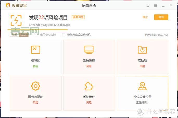Click the Huorong flame logo icon
The image size is (178, 118).
pos(8,5)
